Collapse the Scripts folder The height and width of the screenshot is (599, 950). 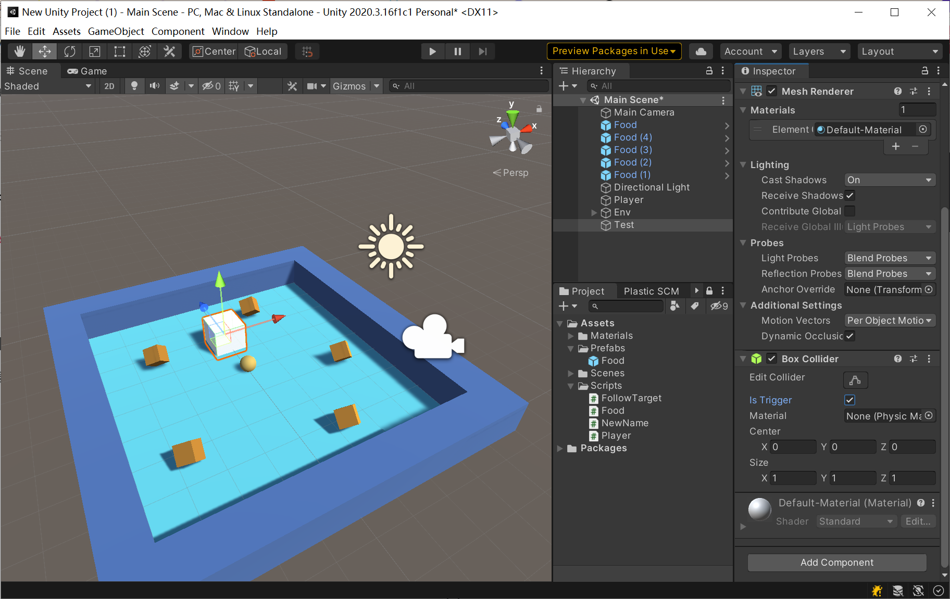[571, 386]
